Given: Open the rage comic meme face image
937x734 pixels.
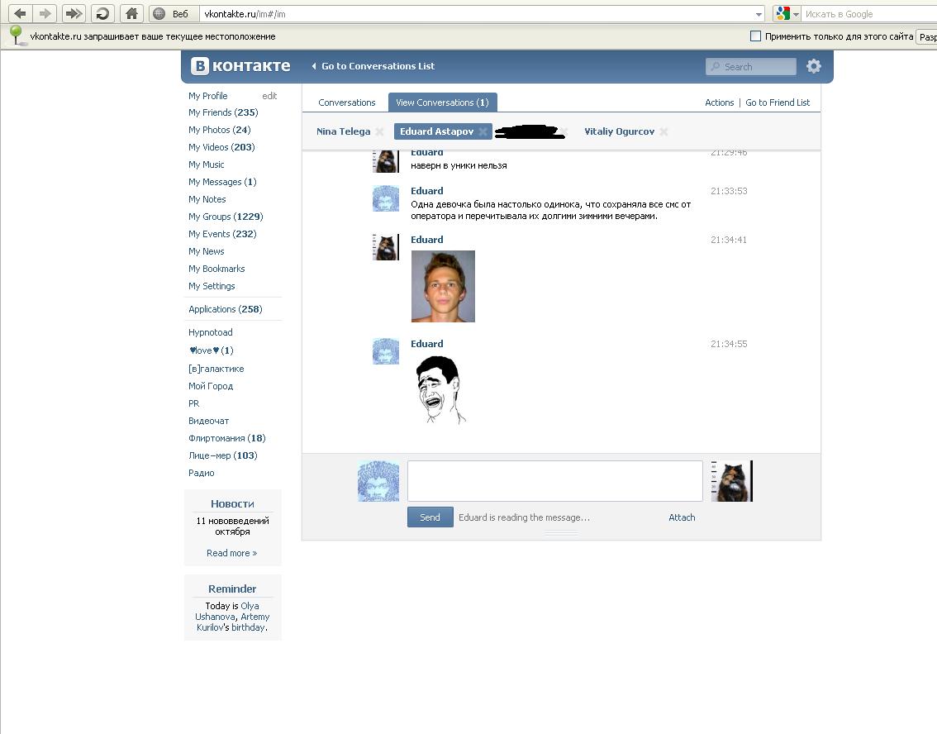Looking at the screenshot, I should click(x=440, y=389).
